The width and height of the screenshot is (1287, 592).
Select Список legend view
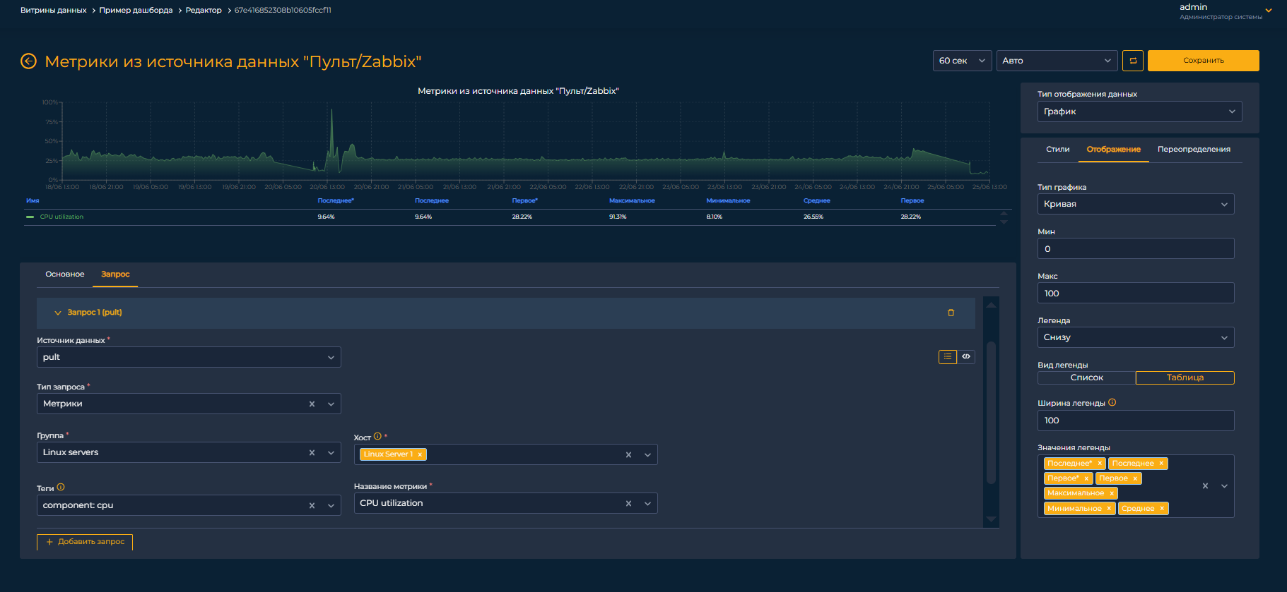coord(1086,378)
